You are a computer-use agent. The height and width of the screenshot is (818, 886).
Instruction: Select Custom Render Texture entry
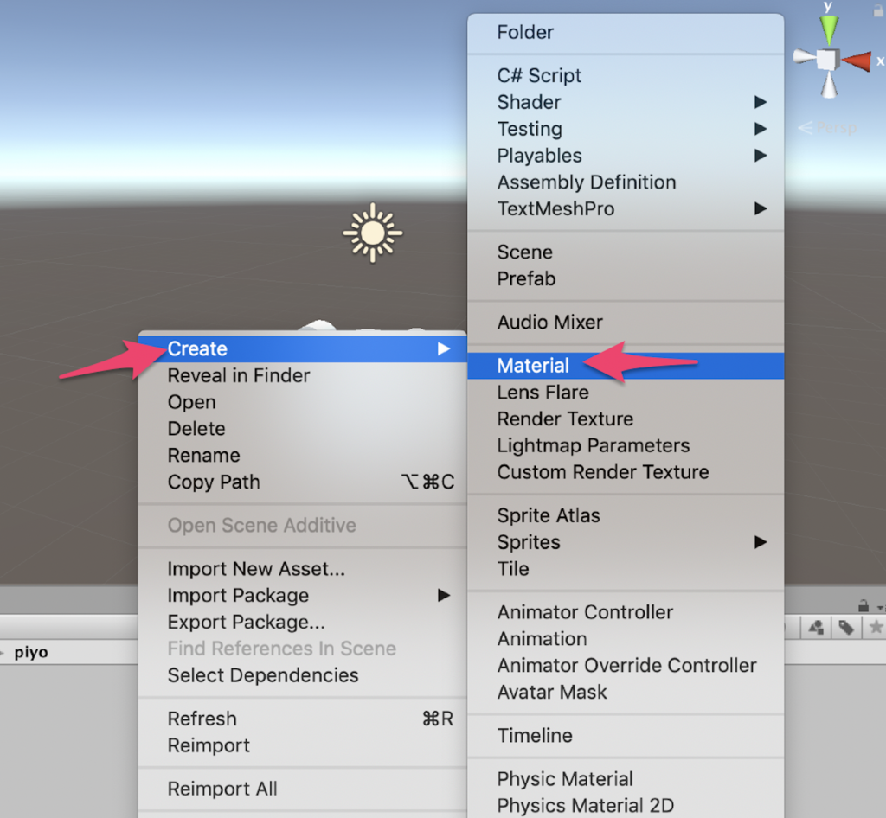point(626,472)
